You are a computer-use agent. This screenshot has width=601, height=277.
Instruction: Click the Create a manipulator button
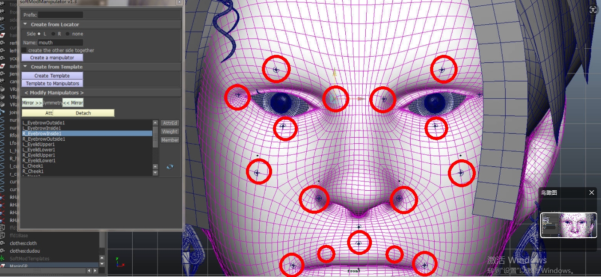[52, 58]
